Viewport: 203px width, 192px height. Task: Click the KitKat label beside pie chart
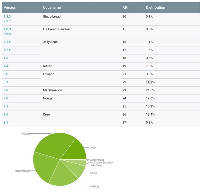point(94,173)
